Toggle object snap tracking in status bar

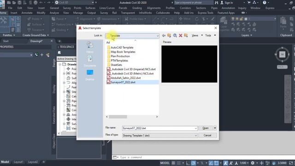(x=211, y=163)
